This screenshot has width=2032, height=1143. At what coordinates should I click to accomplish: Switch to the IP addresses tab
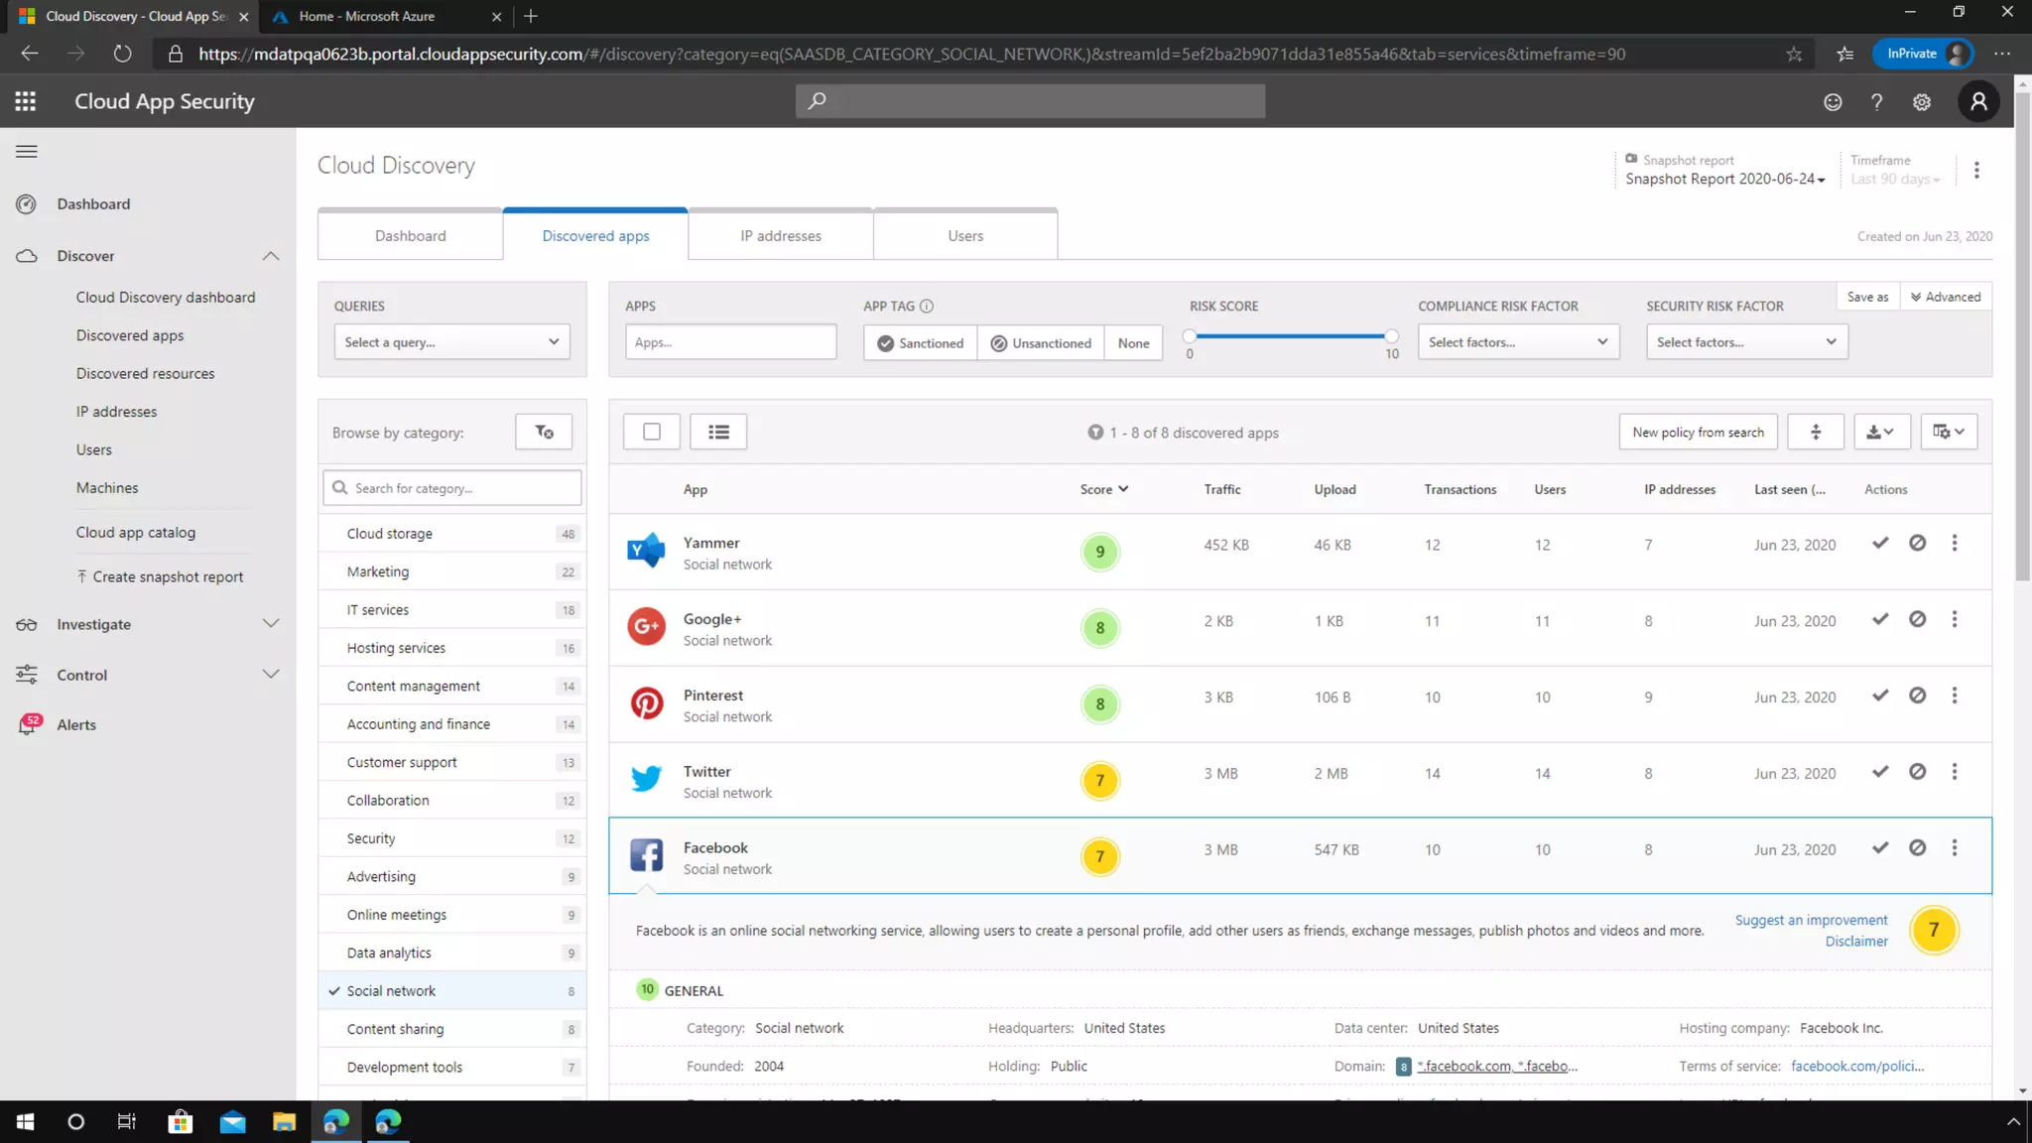[780, 236]
